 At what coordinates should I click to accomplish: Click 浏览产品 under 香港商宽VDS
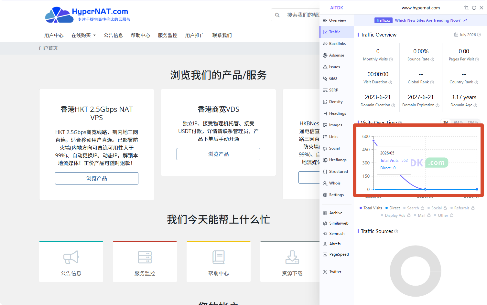218,154
